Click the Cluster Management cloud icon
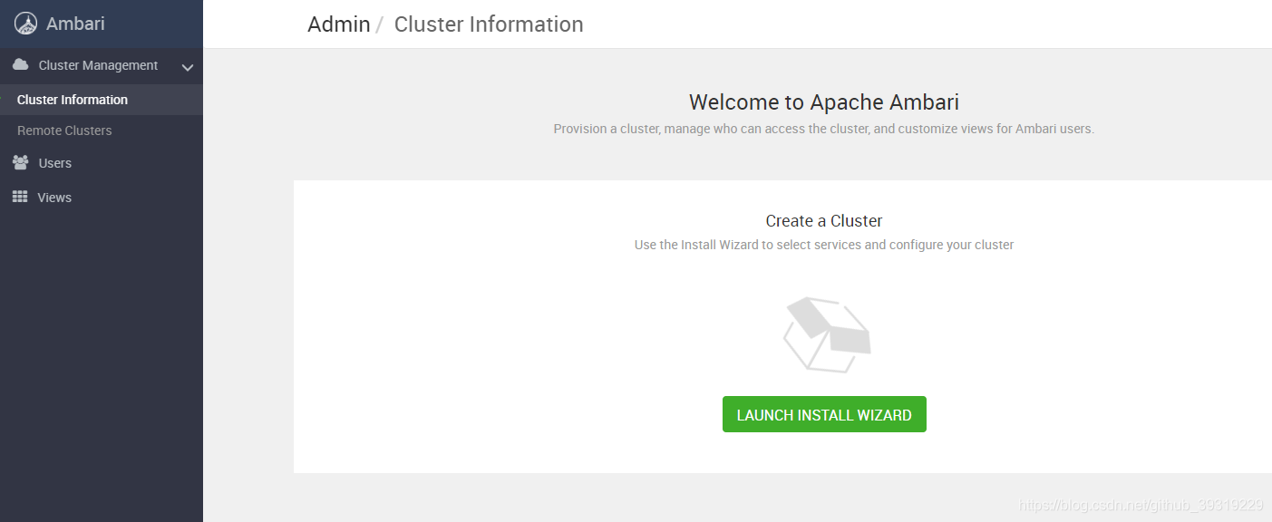 click(x=20, y=65)
